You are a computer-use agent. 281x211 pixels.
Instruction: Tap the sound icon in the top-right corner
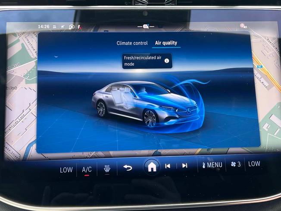(244, 26)
